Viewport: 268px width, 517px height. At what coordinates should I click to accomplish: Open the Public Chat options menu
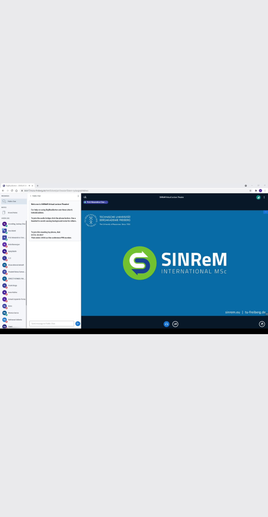[78, 196]
